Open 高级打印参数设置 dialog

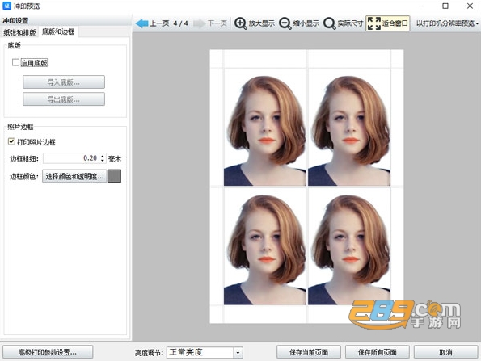point(48,352)
